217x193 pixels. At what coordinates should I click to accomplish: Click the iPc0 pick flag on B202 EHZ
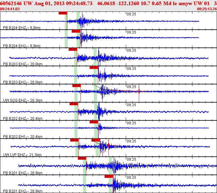[x=74, y=104]
